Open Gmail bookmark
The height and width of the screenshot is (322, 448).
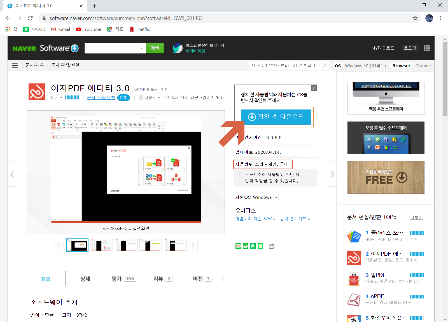pos(60,29)
